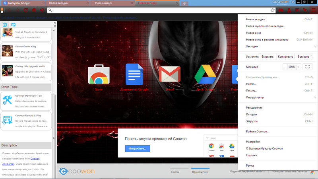Screen dimensions: 318x179
Task: Click the fullscreen icon in the menu
Action: pyautogui.click(x=307, y=67)
